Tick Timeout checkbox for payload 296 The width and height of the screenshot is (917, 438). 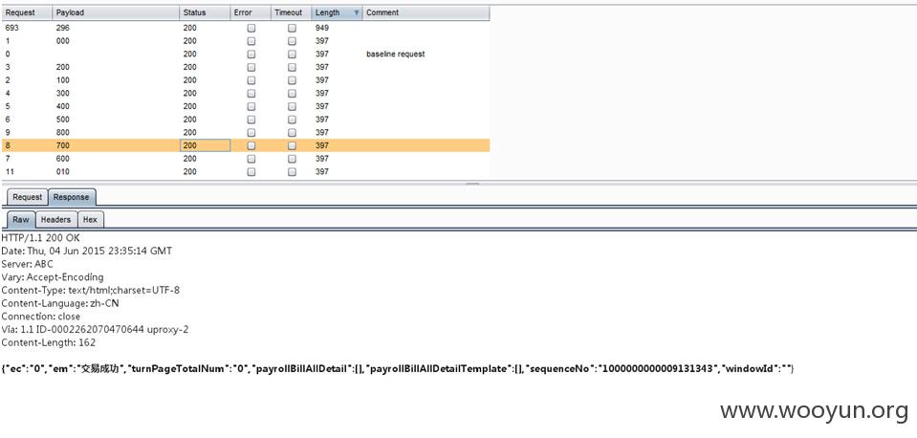click(x=292, y=28)
